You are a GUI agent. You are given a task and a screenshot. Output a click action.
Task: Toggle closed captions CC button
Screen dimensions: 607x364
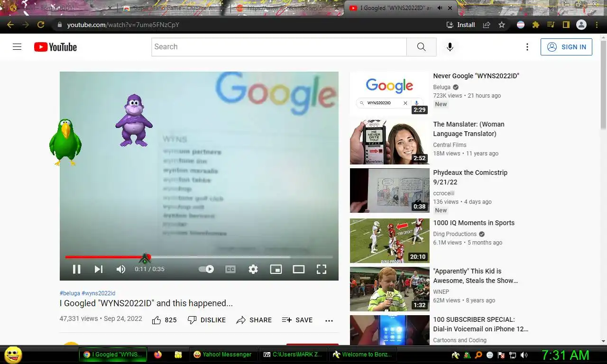pos(230,269)
